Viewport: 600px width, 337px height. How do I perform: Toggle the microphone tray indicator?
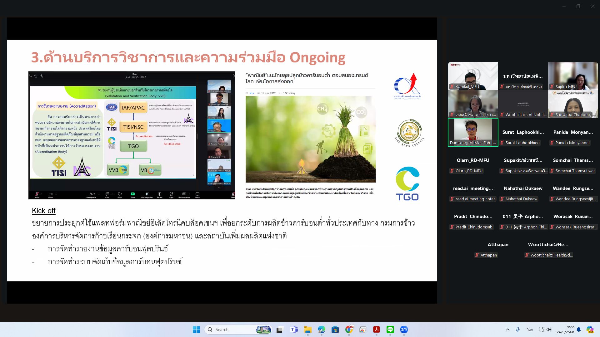(518, 330)
